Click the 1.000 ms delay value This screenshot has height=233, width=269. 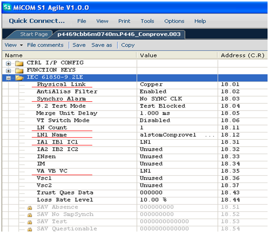(155, 113)
